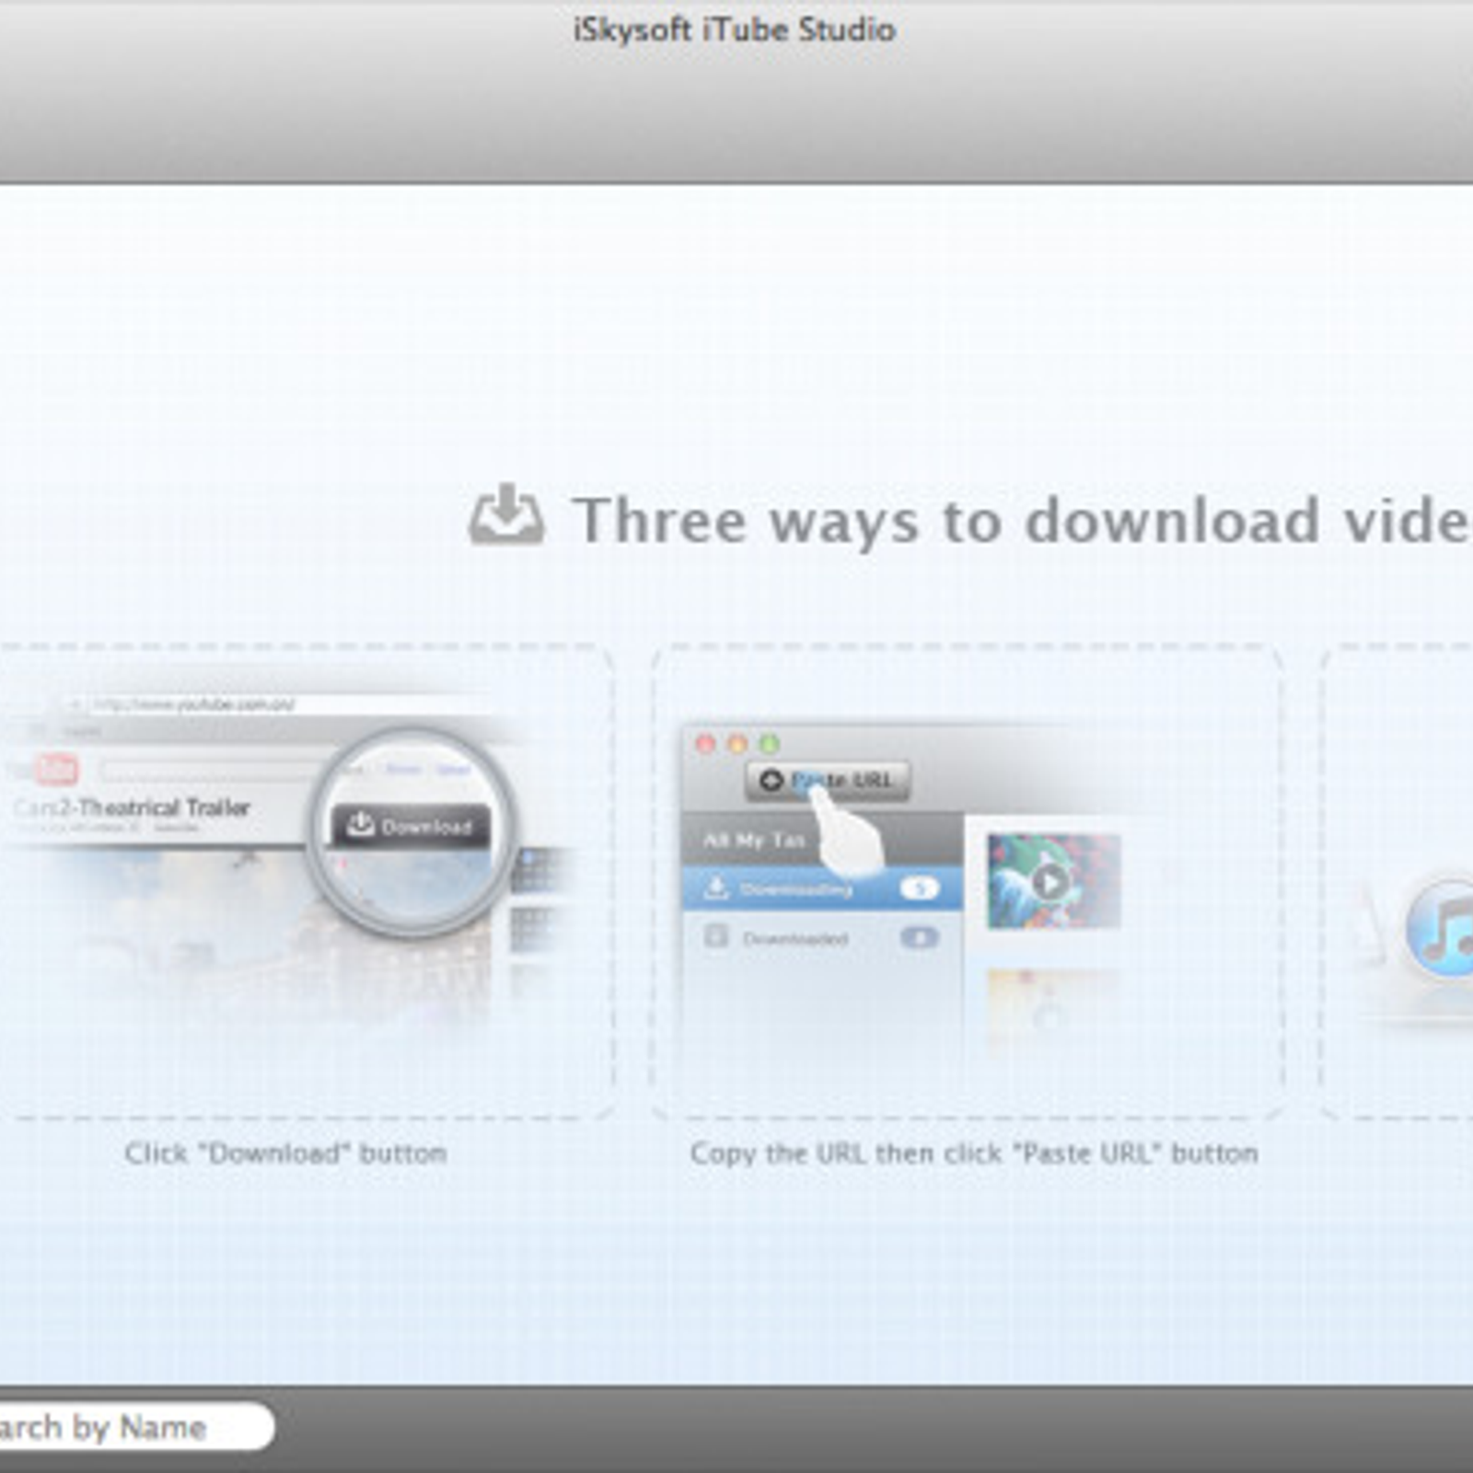Image resolution: width=1473 pixels, height=1473 pixels.
Task: Click the 'Three ways to download' heading
Action: tap(1022, 521)
